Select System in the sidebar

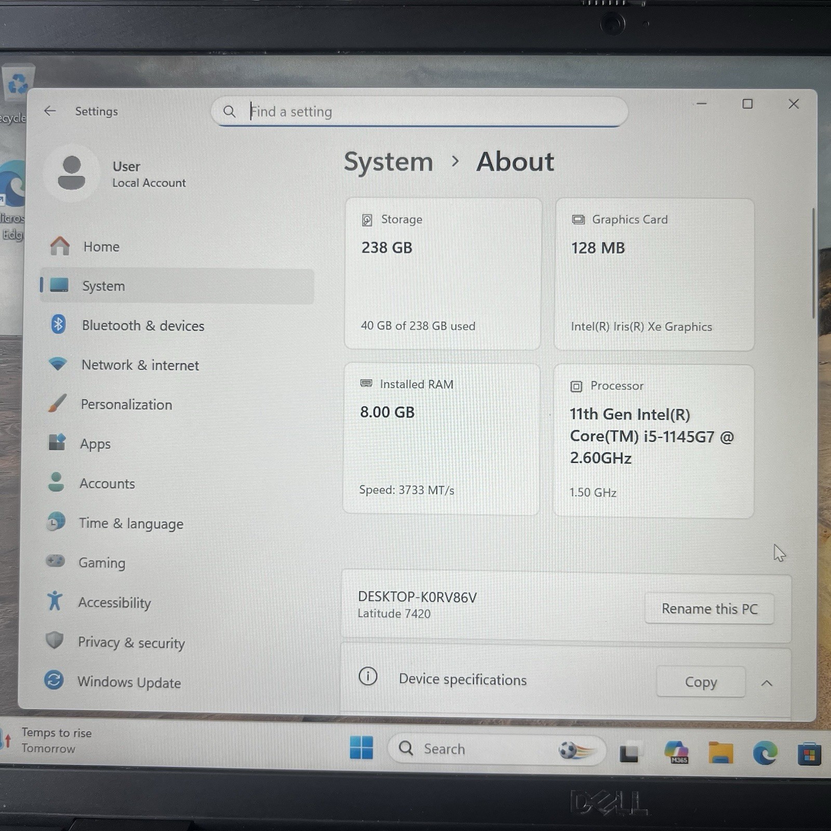tap(177, 286)
